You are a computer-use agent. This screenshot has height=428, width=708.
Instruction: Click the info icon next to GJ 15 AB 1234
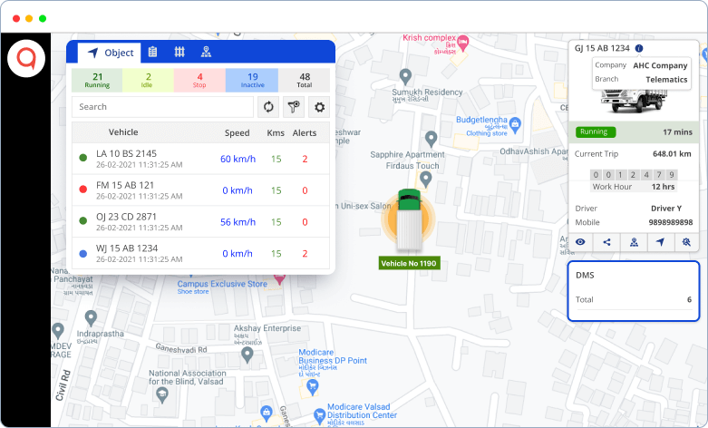coord(639,48)
